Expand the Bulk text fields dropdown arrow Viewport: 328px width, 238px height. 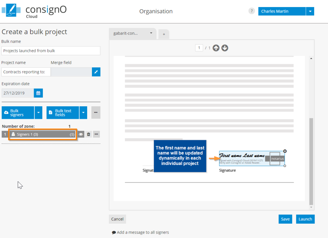pyautogui.click(x=83, y=113)
